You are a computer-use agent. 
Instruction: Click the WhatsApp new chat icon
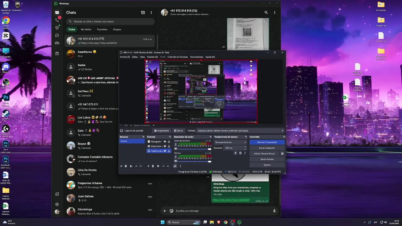tap(143, 13)
